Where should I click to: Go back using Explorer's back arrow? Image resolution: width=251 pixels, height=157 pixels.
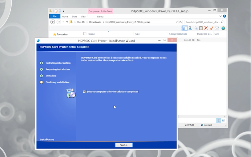[x=53, y=22]
